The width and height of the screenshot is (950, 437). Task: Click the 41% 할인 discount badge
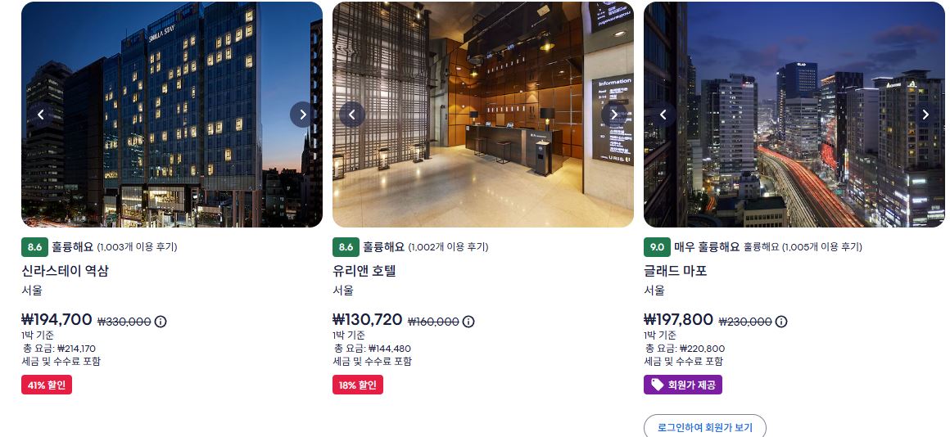point(47,385)
